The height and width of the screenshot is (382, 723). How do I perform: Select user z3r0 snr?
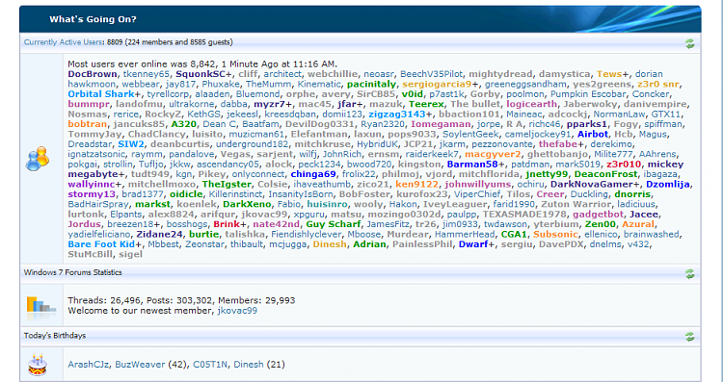(x=658, y=85)
